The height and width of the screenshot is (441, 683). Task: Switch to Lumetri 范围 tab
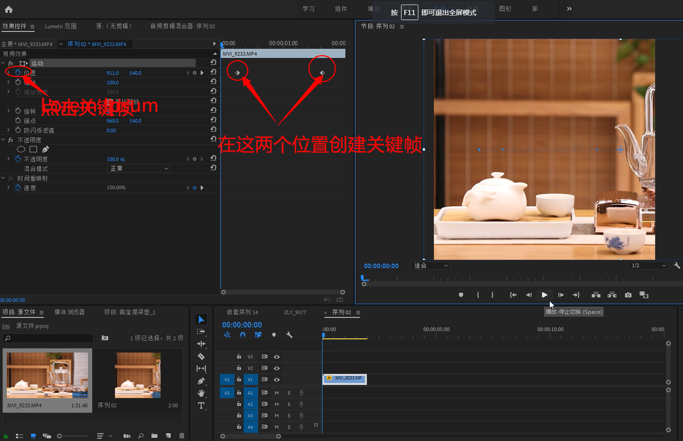[x=61, y=26]
